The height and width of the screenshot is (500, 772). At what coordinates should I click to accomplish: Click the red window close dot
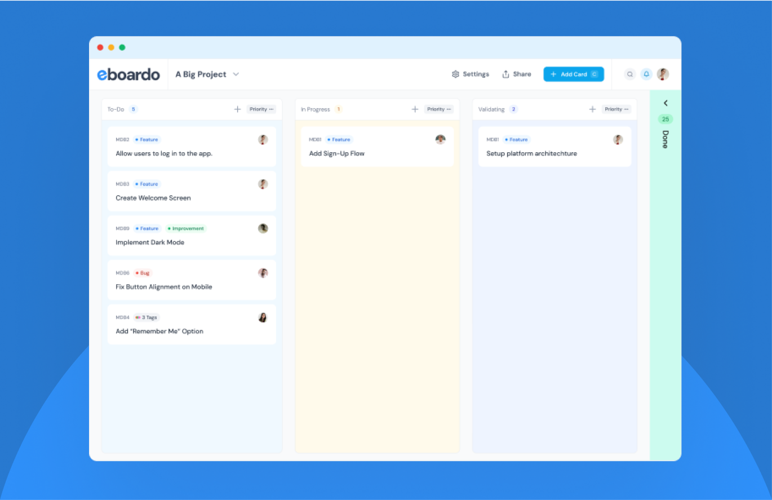(x=100, y=47)
